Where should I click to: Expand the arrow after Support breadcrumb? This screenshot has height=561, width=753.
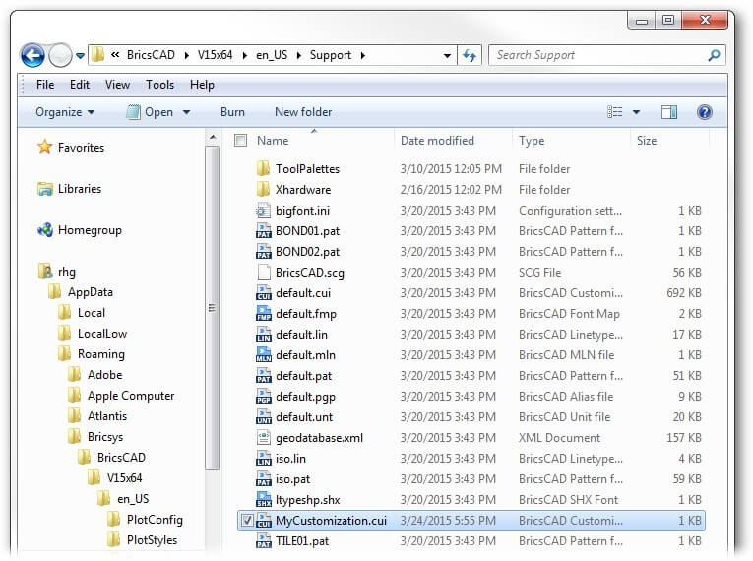(x=363, y=56)
